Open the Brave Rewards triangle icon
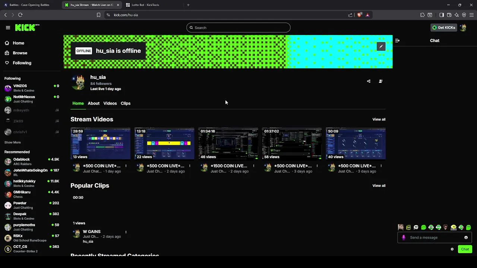The image size is (477, 268). tap(367, 15)
